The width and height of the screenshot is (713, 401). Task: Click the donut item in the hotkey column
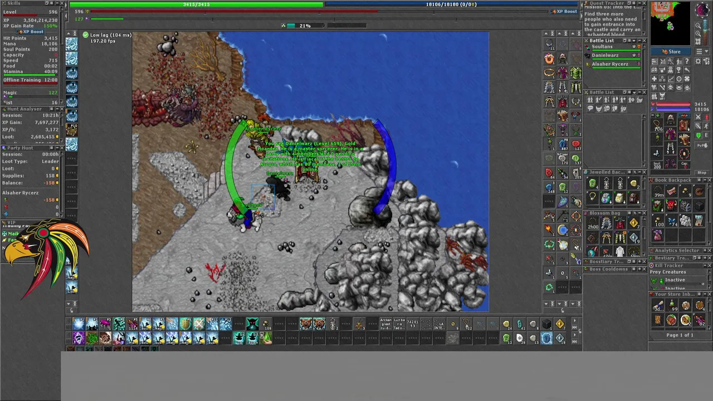549,58
